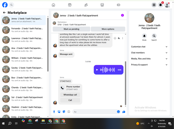Open the Windows Start menu
174x129 pixels.
pos(3,123)
